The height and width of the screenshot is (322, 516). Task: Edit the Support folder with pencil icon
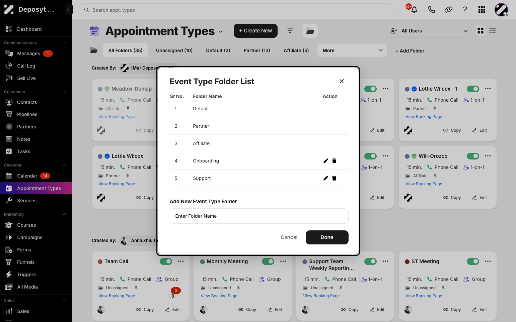click(x=325, y=178)
